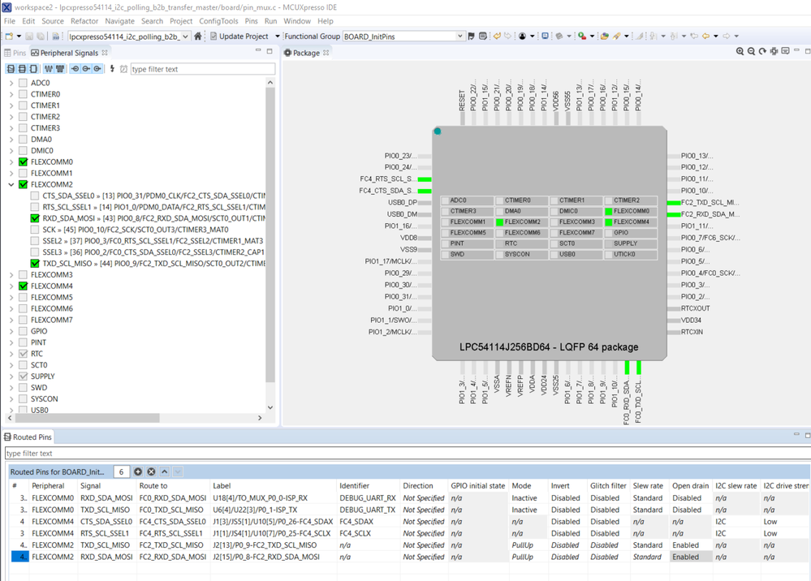Switch to the Pins tab

15,53
